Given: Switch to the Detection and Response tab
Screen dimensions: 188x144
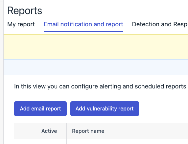Looking at the screenshot, I should (x=160, y=24).
